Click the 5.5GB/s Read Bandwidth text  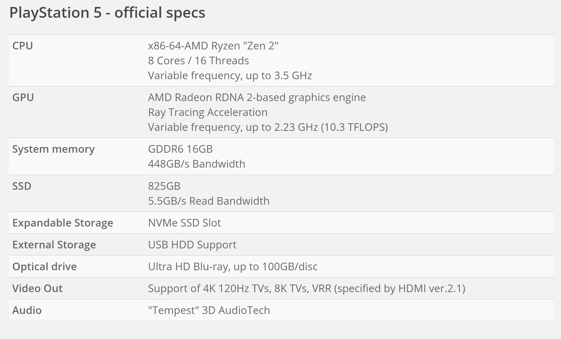[209, 201]
